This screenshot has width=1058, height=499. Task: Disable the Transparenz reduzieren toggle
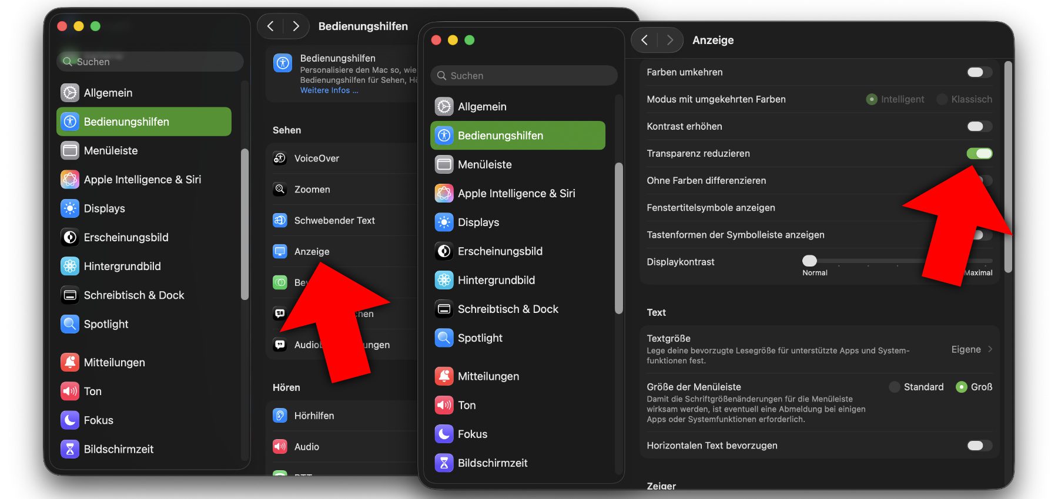(x=979, y=153)
